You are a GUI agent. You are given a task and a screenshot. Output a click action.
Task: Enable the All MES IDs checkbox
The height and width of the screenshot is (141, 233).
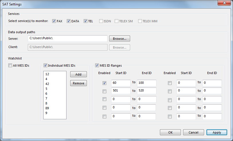pos(10,65)
